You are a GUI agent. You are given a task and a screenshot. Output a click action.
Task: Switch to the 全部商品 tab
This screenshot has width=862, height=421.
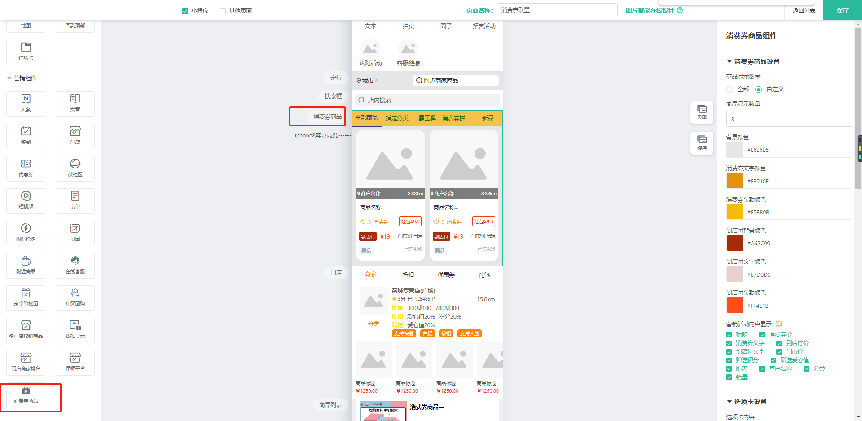367,118
